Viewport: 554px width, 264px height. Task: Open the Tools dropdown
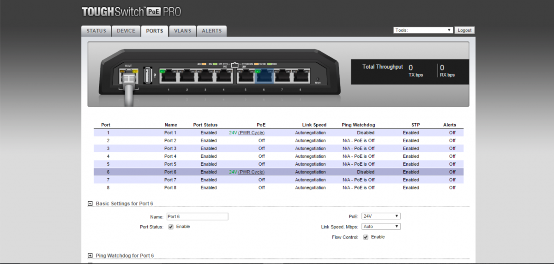point(423,30)
